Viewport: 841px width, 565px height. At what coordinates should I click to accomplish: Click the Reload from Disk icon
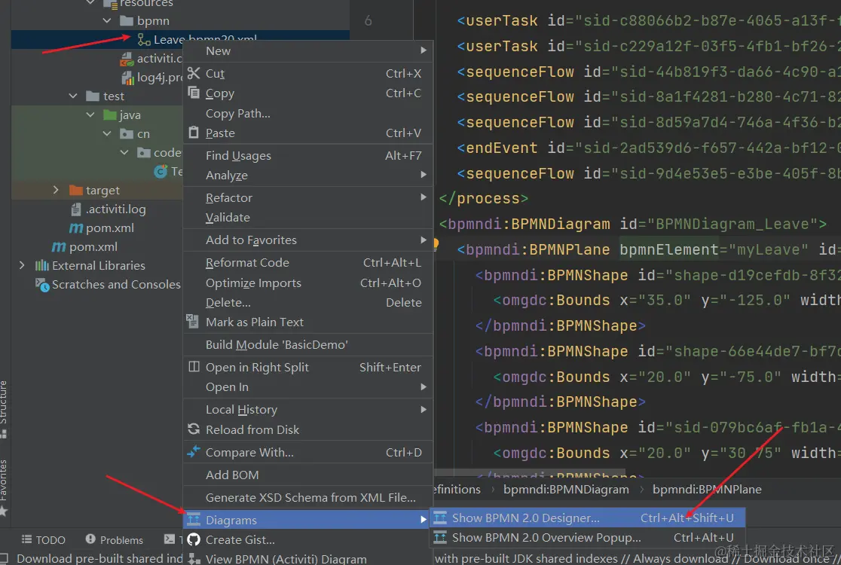click(194, 429)
